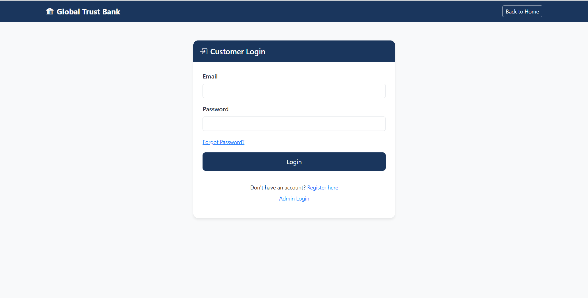Click the bank building logo icon
Viewport: 588px width, 298px height.
click(x=50, y=12)
